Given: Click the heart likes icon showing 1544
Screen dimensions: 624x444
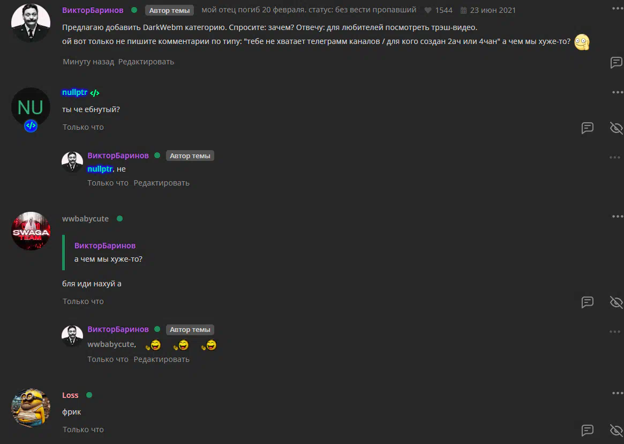Looking at the screenshot, I should [x=428, y=10].
